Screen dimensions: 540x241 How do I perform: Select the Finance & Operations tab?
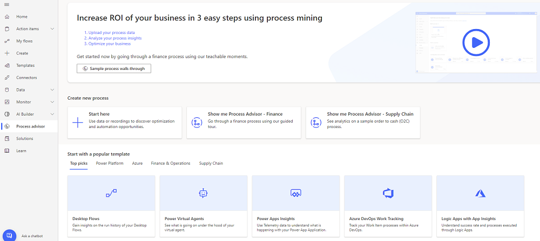[171, 163]
